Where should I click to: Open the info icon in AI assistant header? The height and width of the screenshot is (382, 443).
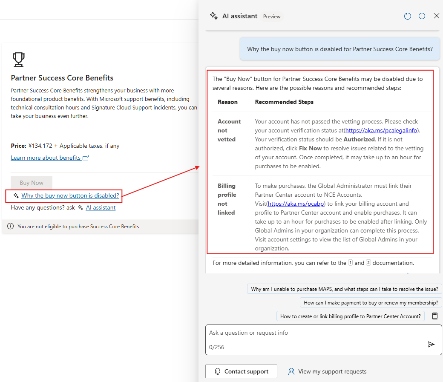point(422,16)
